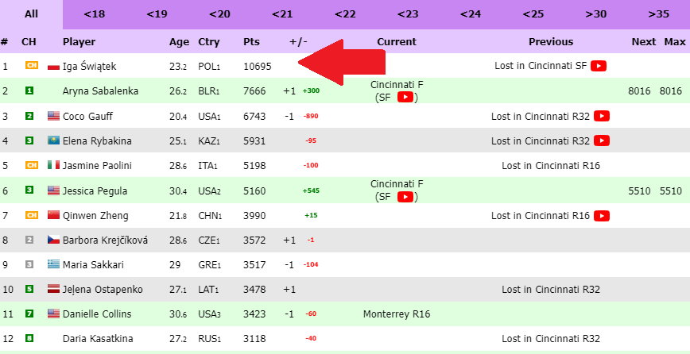Screen dimensions: 690x354
Task: Click the Monterrey R16 entry for Collins
Action: [397, 314]
